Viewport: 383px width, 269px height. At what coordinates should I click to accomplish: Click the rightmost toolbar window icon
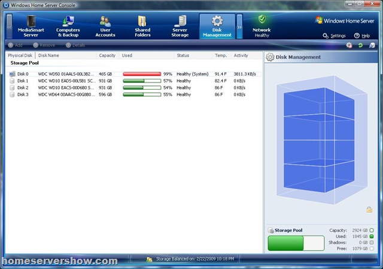[372, 45]
